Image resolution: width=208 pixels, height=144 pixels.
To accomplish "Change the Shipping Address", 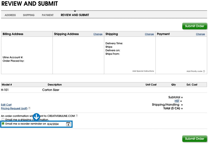I will pos(98,34).
